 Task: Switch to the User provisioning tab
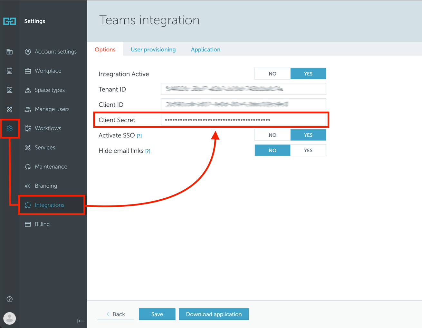coord(153,49)
